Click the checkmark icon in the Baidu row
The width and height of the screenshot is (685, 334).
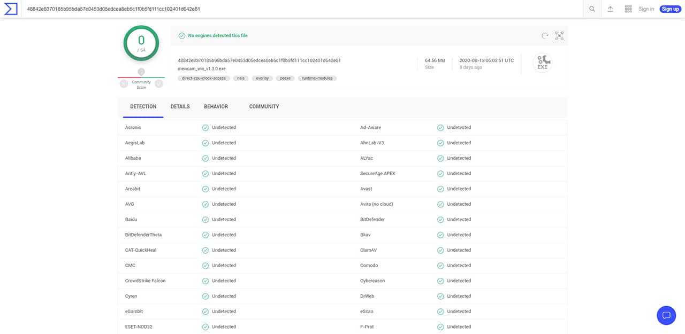coord(205,220)
